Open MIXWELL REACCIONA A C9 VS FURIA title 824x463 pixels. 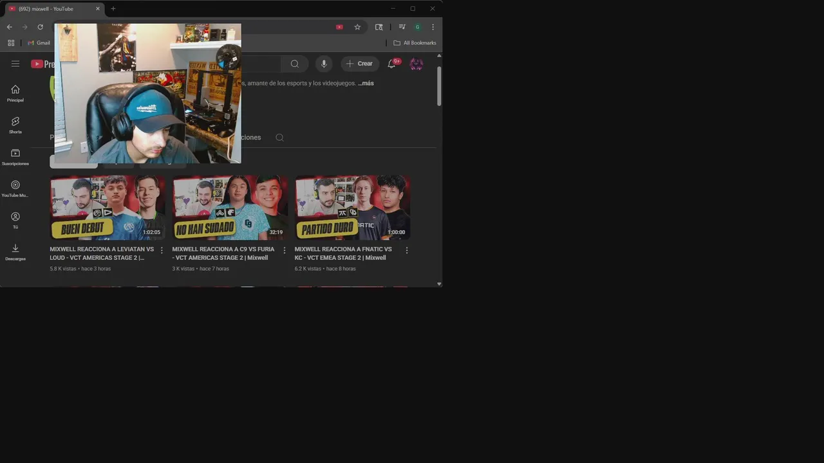(x=223, y=253)
